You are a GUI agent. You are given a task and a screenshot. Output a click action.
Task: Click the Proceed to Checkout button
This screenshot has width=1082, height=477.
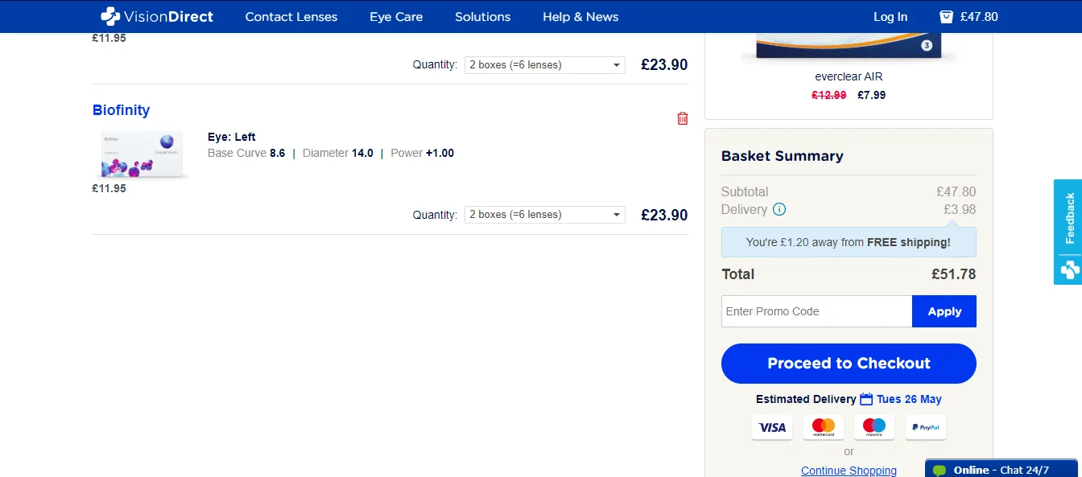[849, 364]
